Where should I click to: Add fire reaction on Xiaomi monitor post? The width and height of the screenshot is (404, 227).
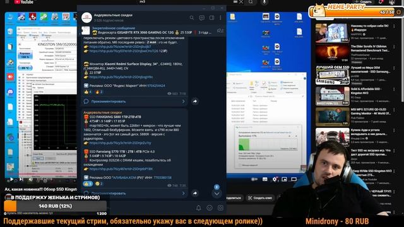99,92
